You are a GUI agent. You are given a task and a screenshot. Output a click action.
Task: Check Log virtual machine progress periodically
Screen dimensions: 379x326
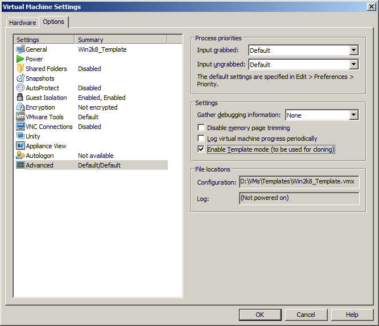pyautogui.click(x=201, y=139)
